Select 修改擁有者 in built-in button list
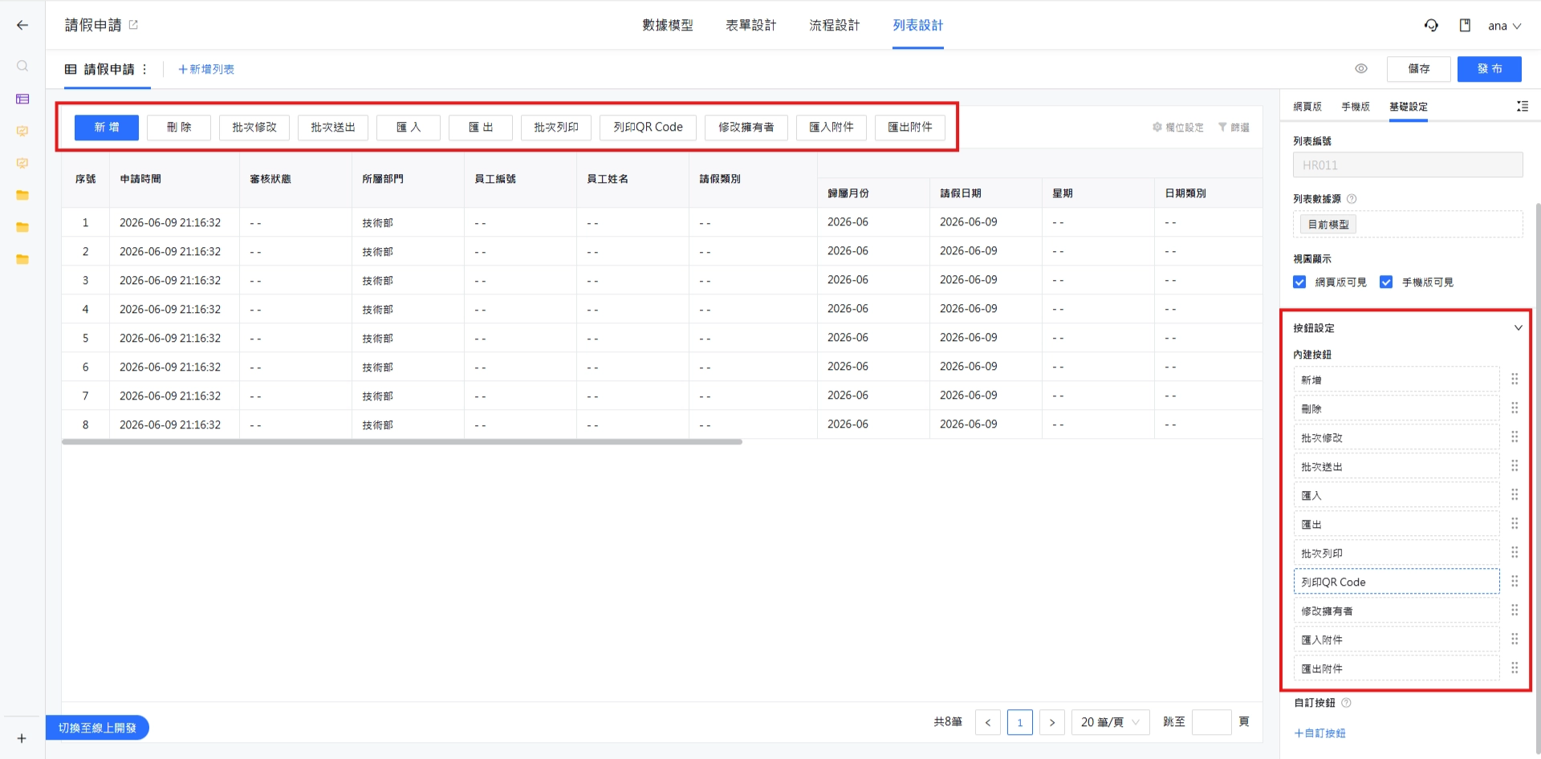 tap(1397, 611)
